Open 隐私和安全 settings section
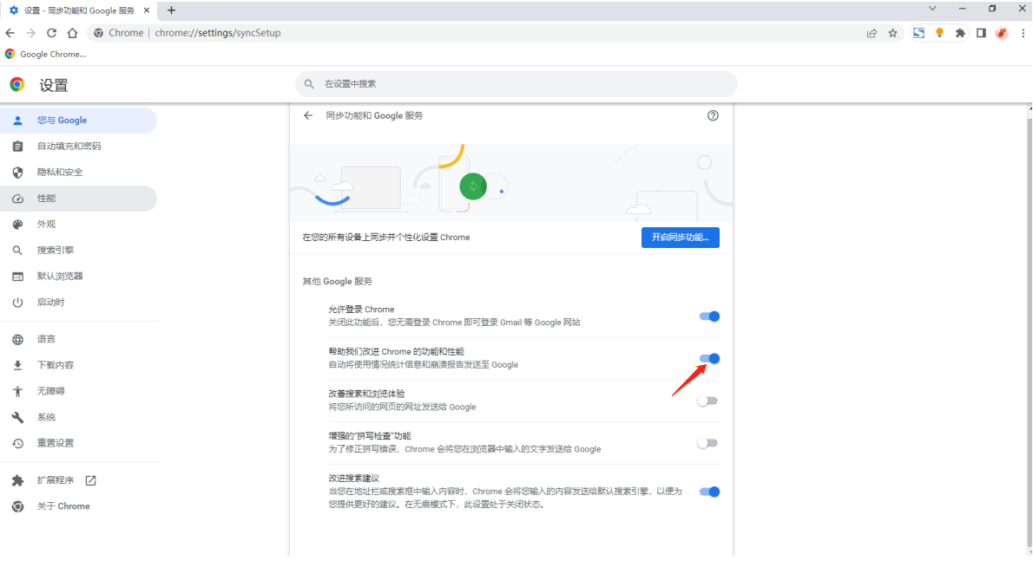Image resolution: width=1033 pixels, height=561 pixels. (x=78, y=173)
